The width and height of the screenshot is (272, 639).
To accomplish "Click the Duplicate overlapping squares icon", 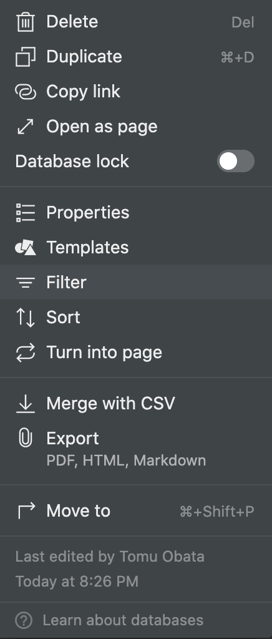I will point(25,57).
